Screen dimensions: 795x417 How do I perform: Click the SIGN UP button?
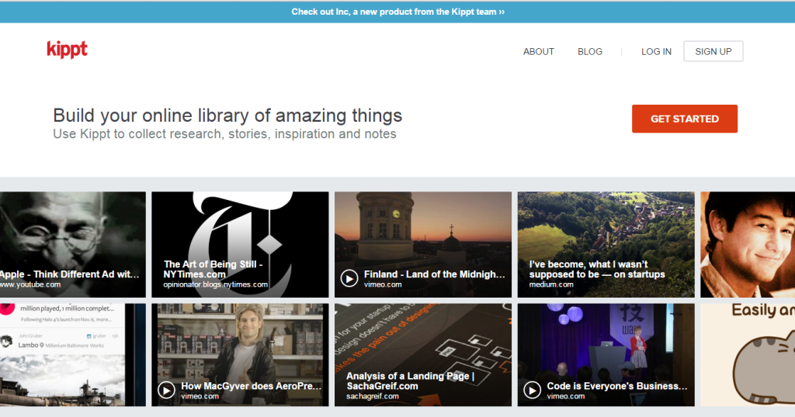click(x=713, y=51)
